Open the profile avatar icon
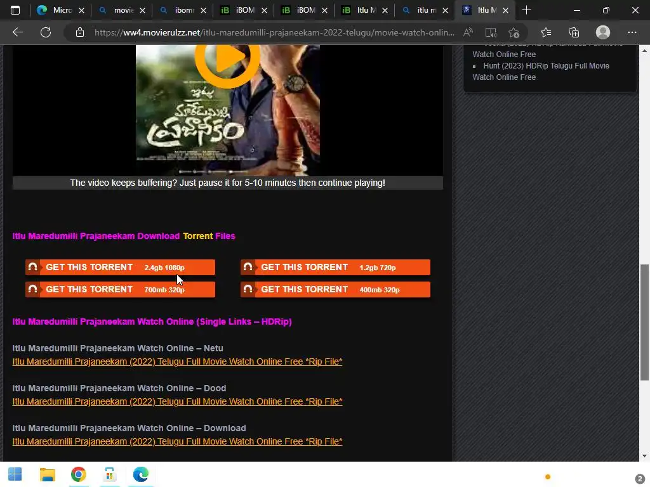Screen dimensions: 650x487 [x=603, y=32]
